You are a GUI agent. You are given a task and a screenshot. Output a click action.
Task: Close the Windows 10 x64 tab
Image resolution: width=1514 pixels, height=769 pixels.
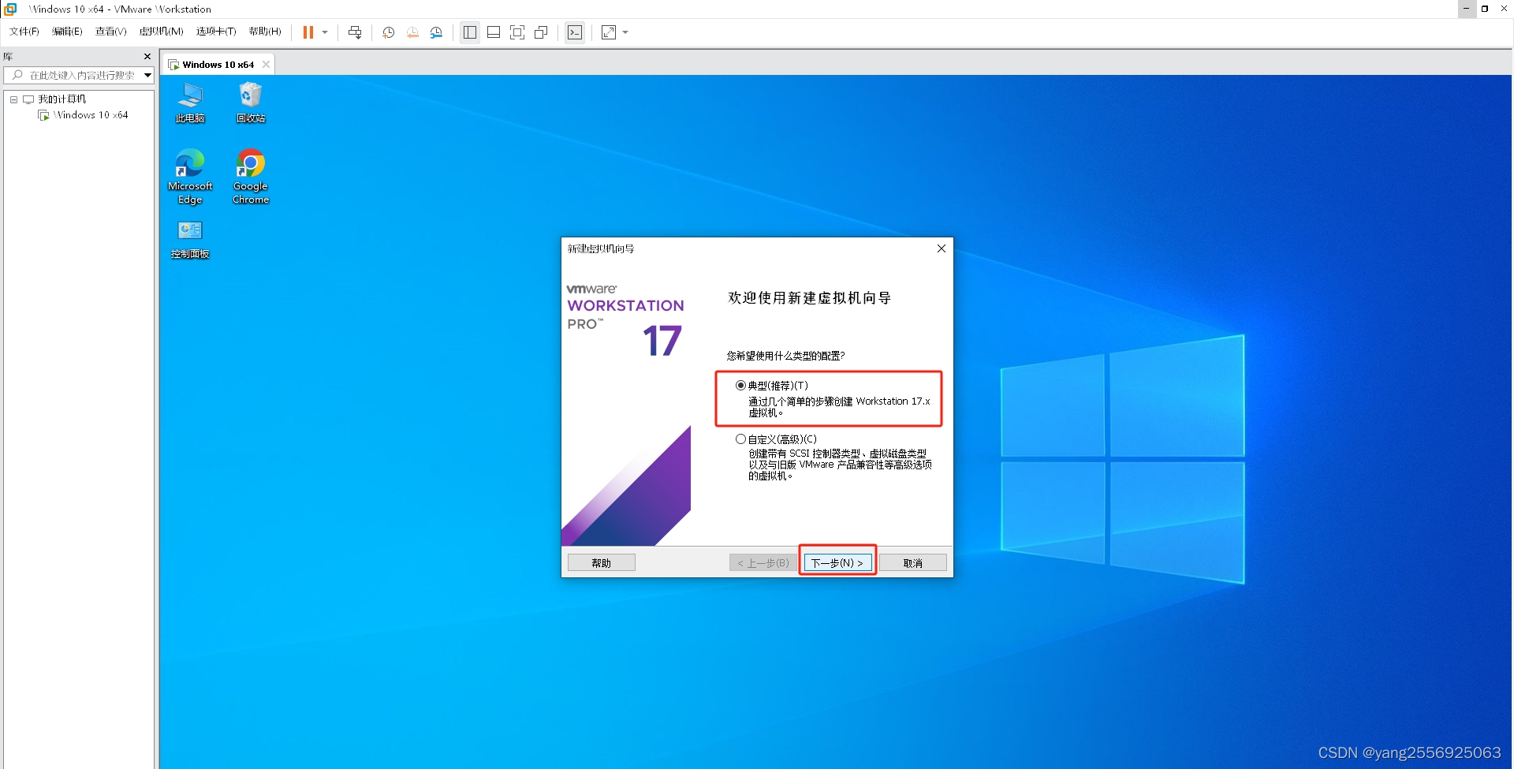point(266,65)
